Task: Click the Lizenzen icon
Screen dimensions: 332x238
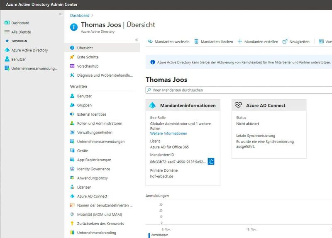Action: (x=72, y=187)
